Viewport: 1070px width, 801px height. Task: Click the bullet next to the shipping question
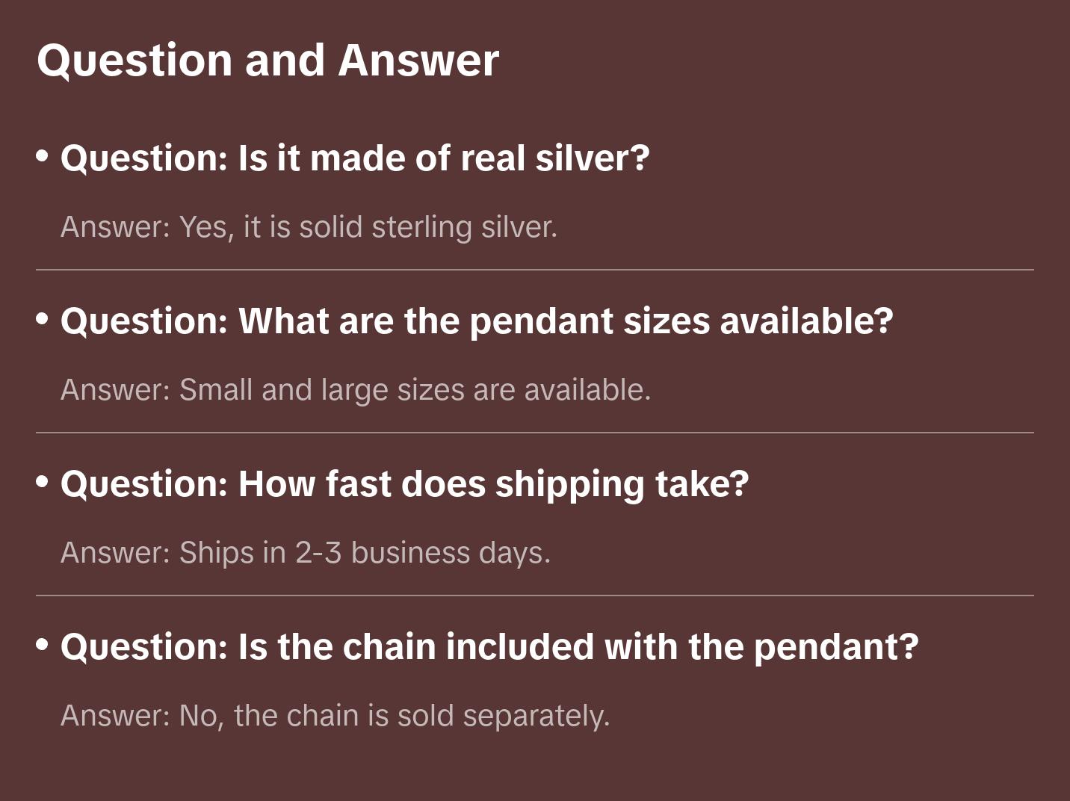click(43, 482)
